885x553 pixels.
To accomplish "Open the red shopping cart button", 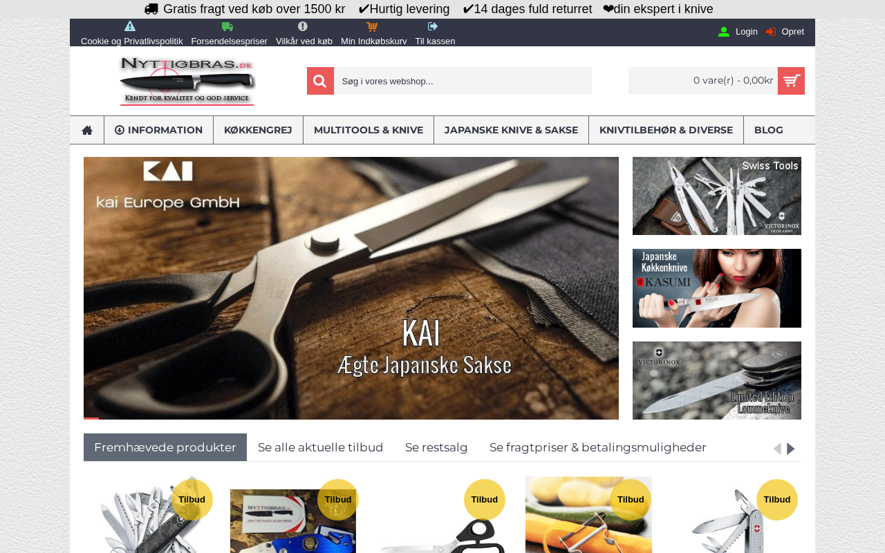I will [x=791, y=81].
